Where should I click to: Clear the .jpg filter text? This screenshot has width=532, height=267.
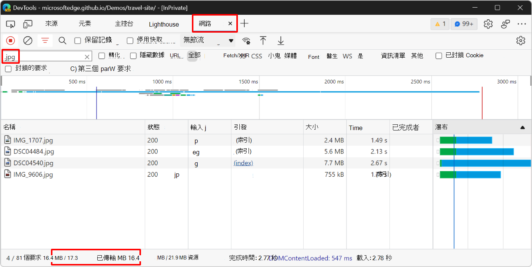pos(87,57)
